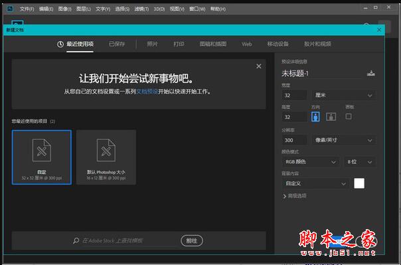Open the 8 位 bit depth dropdown
401x265 pixels.
[360, 162]
